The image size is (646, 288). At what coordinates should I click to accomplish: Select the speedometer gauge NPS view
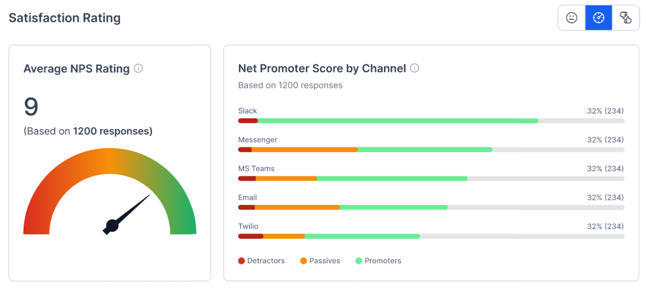click(x=599, y=18)
